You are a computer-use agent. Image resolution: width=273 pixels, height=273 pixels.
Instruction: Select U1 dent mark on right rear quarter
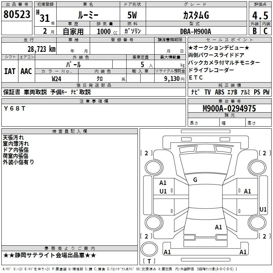[263, 209]
